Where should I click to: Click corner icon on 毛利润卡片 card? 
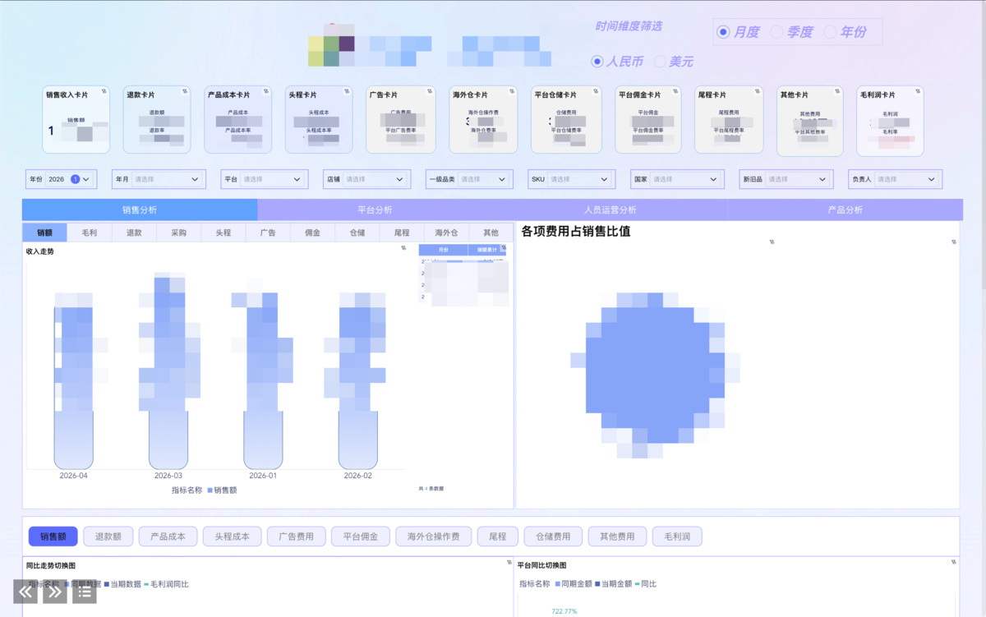coord(918,91)
